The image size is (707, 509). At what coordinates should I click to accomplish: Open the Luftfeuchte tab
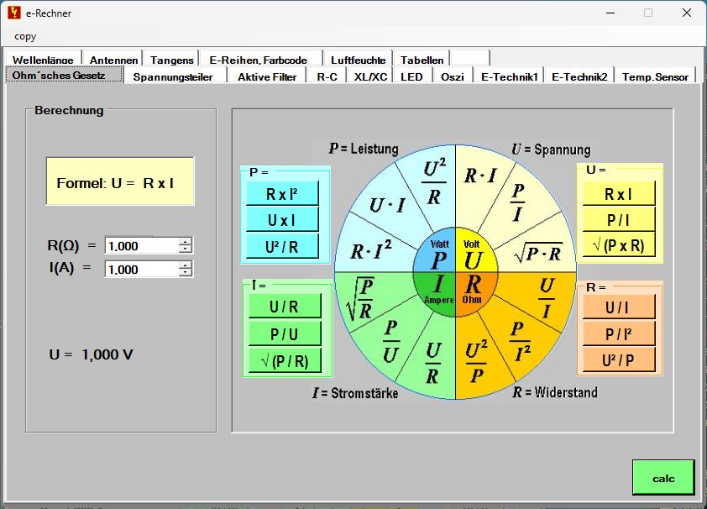pos(358,60)
